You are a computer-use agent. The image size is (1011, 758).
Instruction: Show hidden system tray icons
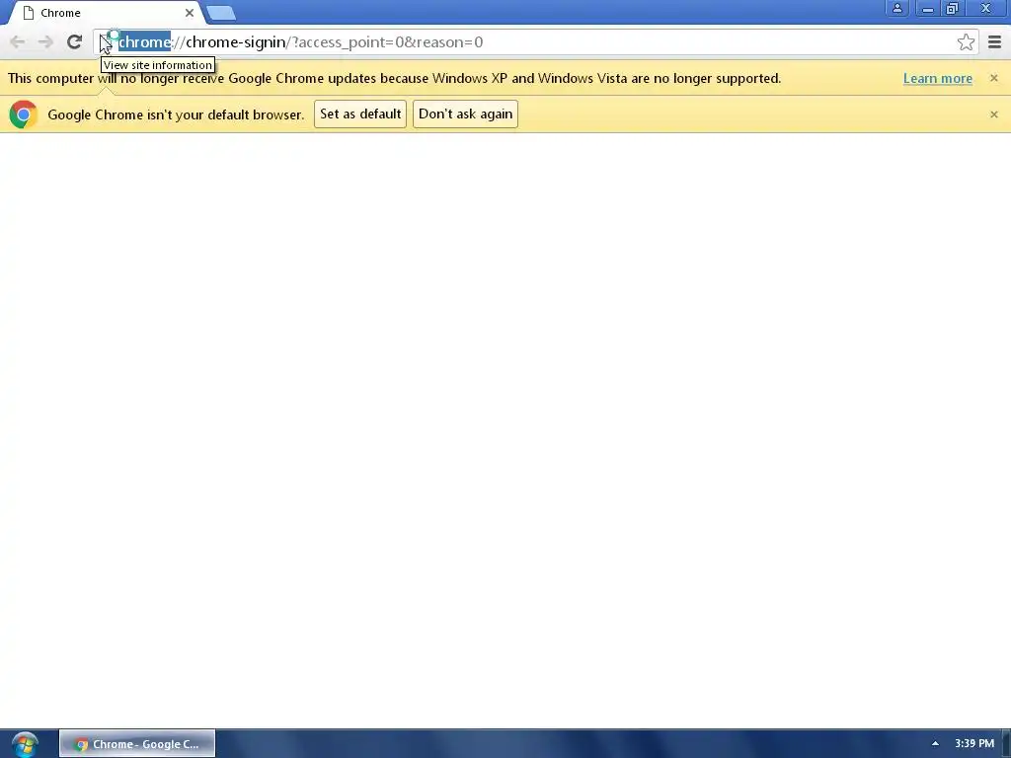pyautogui.click(x=935, y=744)
